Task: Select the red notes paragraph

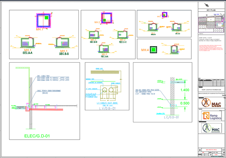Action: tap(211, 48)
